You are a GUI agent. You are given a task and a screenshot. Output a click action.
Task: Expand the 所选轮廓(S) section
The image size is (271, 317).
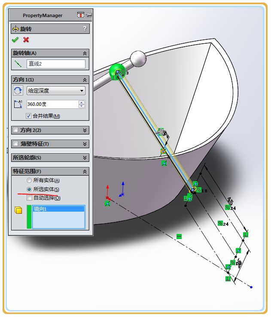click(x=85, y=158)
